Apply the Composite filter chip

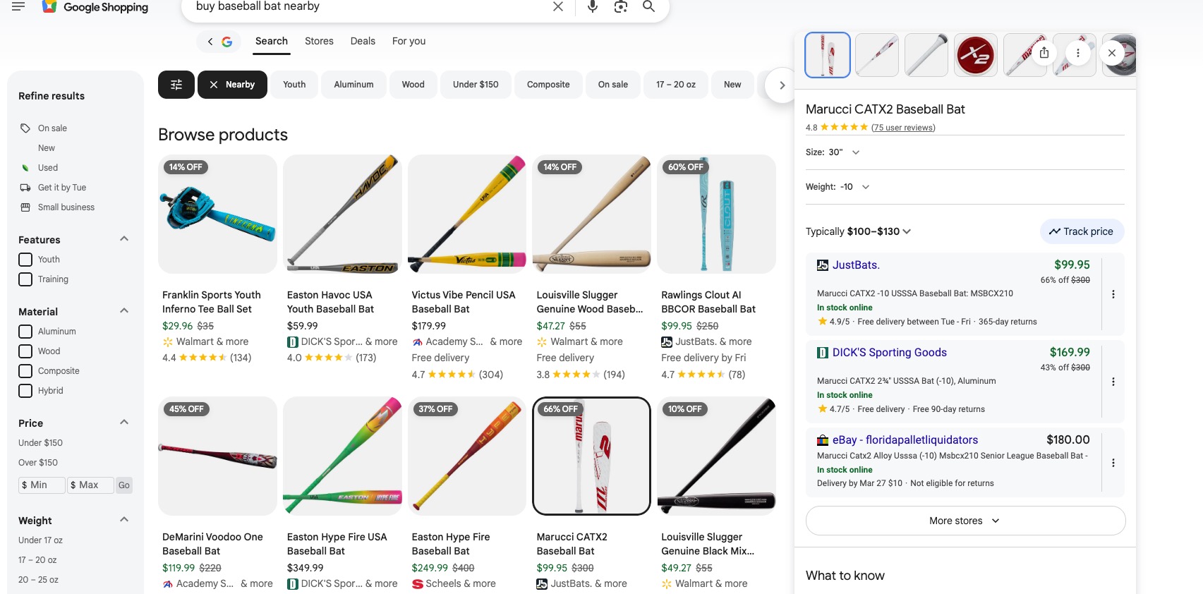[x=548, y=85]
